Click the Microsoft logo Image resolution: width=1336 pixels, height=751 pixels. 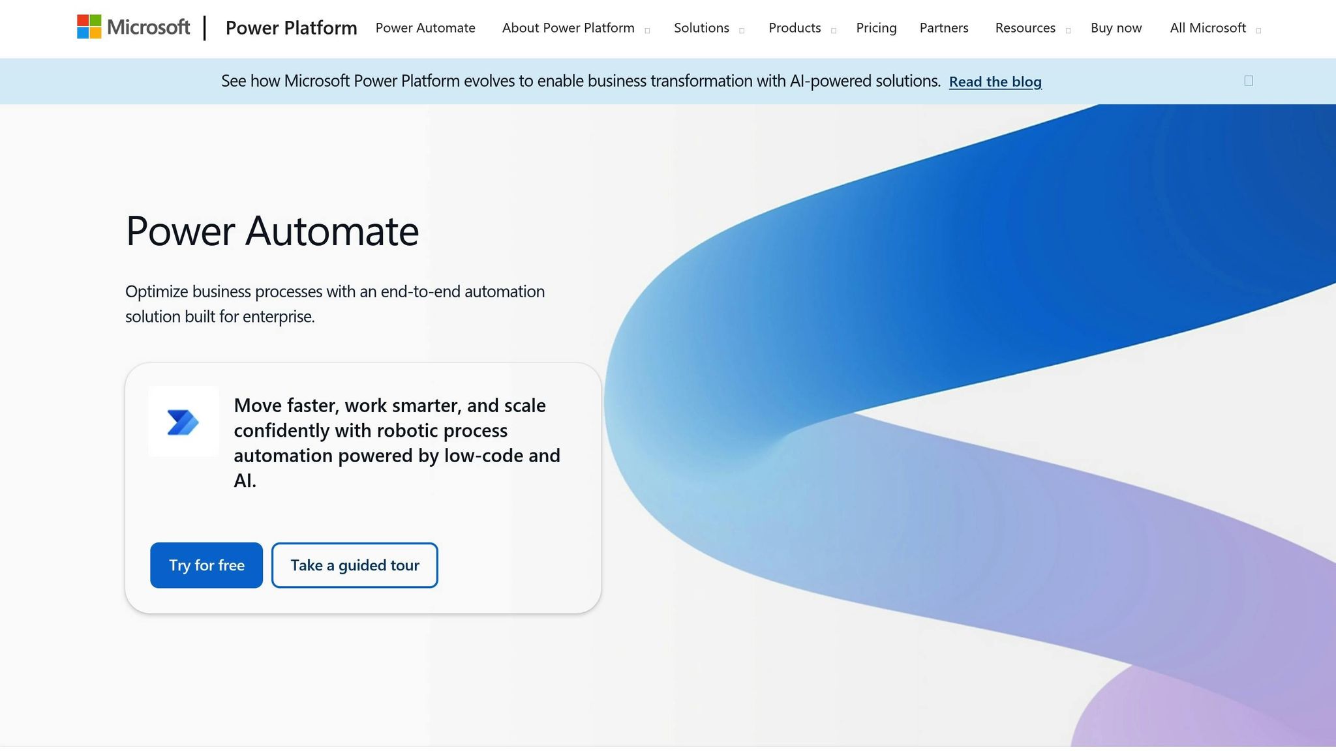pos(133,27)
